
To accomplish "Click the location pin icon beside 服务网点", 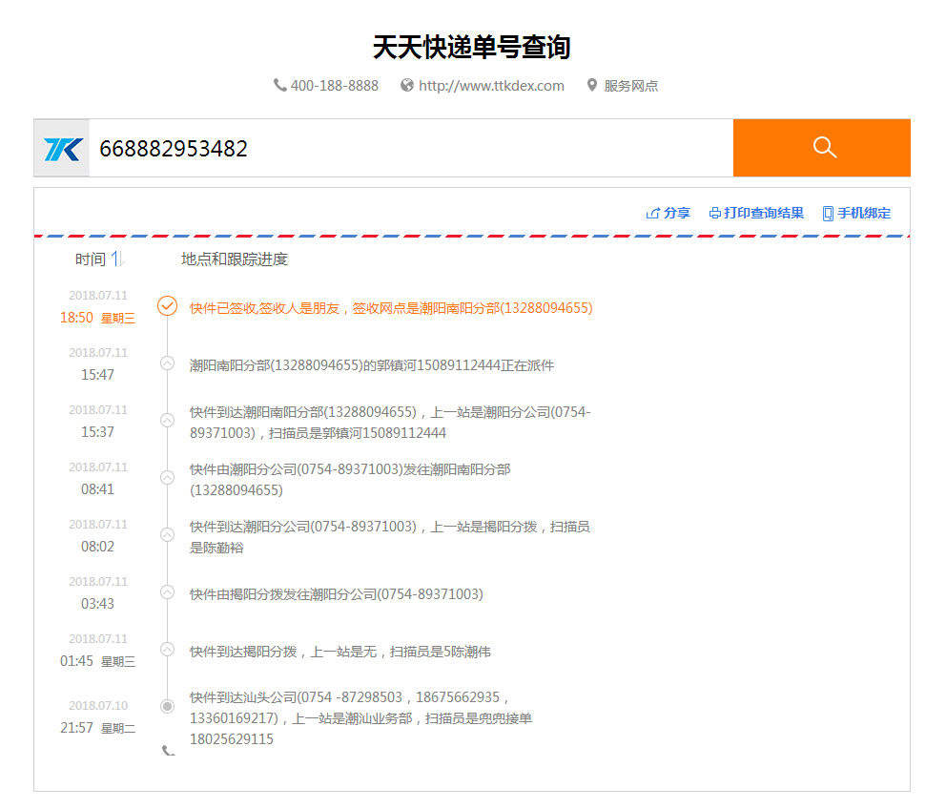I will click(592, 85).
